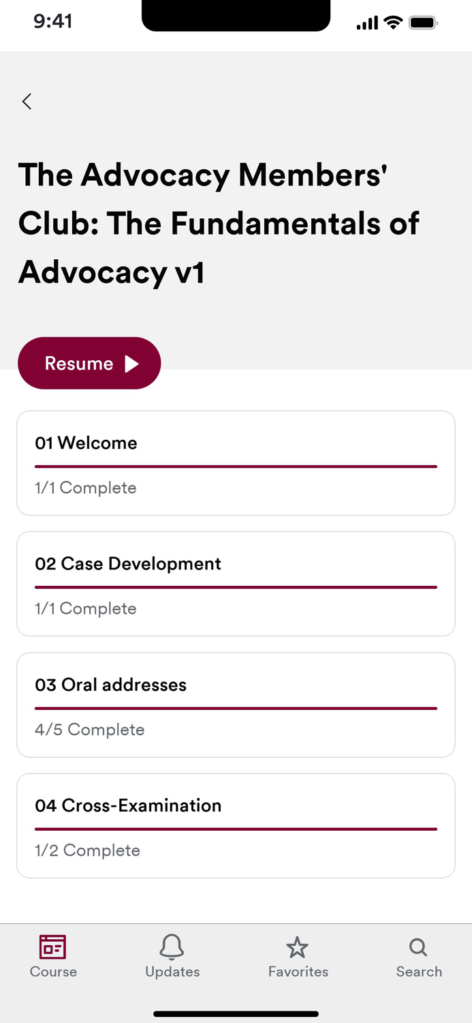Image resolution: width=472 pixels, height=1023 pixels.
Task: Tap the Cross-Examination progress bar
Action: (x=236, y=829)
